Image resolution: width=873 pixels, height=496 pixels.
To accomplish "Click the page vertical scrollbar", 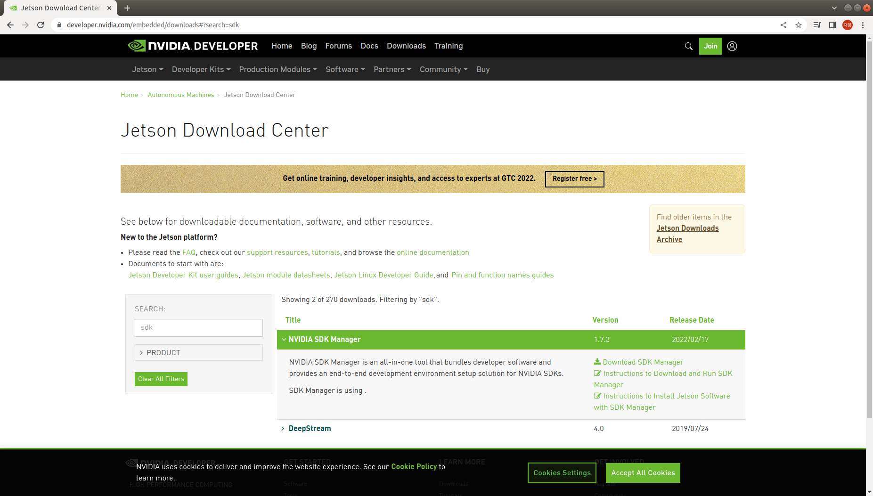I will pyautogui.click(x=869, y=230).
